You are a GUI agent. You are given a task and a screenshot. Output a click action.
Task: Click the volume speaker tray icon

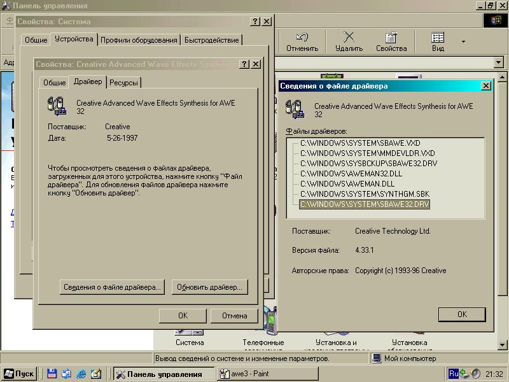tap(475, 374)
